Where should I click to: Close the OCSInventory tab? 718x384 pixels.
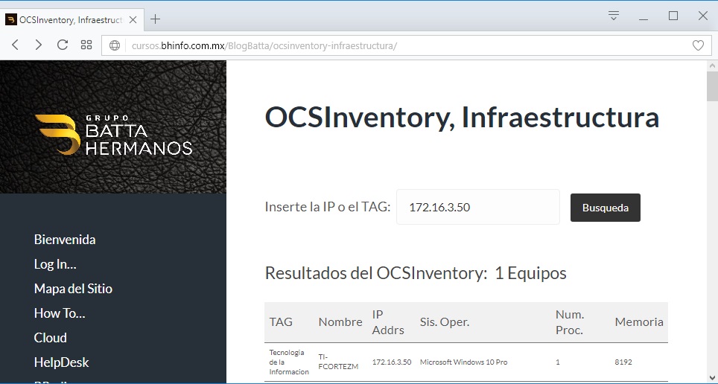pyautogui.click(x=133, y=19)
